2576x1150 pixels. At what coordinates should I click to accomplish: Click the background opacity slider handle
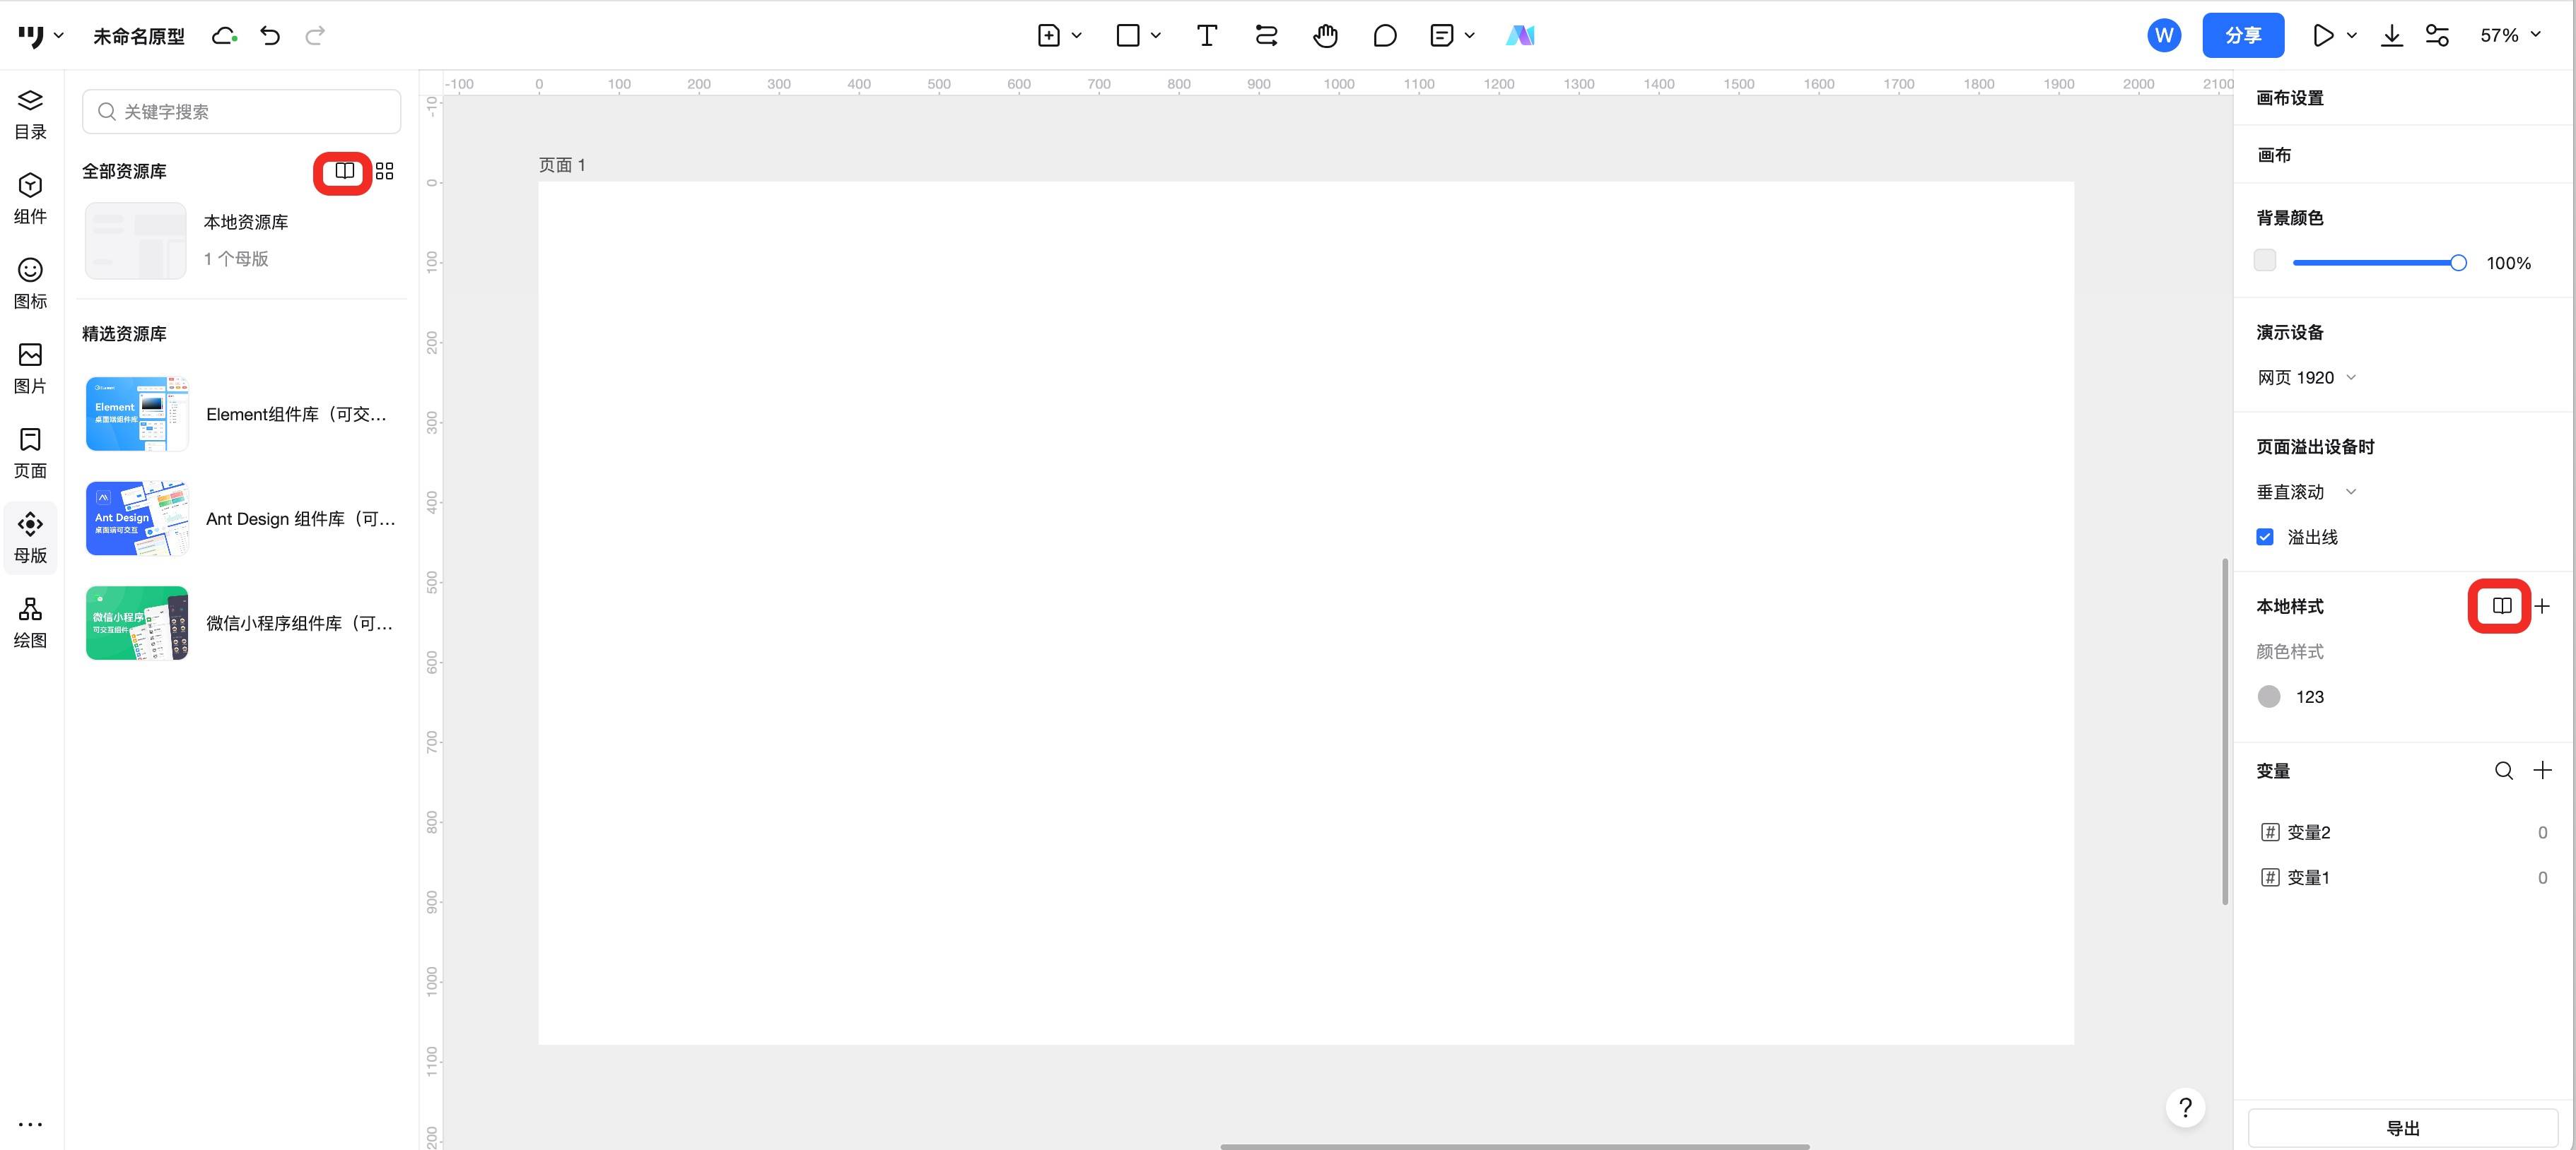click(x=2458, y=263)
